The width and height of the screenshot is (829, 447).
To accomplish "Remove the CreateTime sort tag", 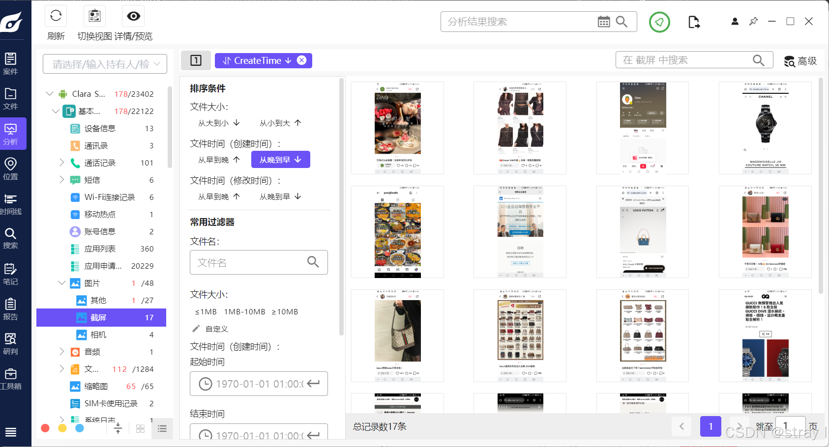I will pos(302,60).
